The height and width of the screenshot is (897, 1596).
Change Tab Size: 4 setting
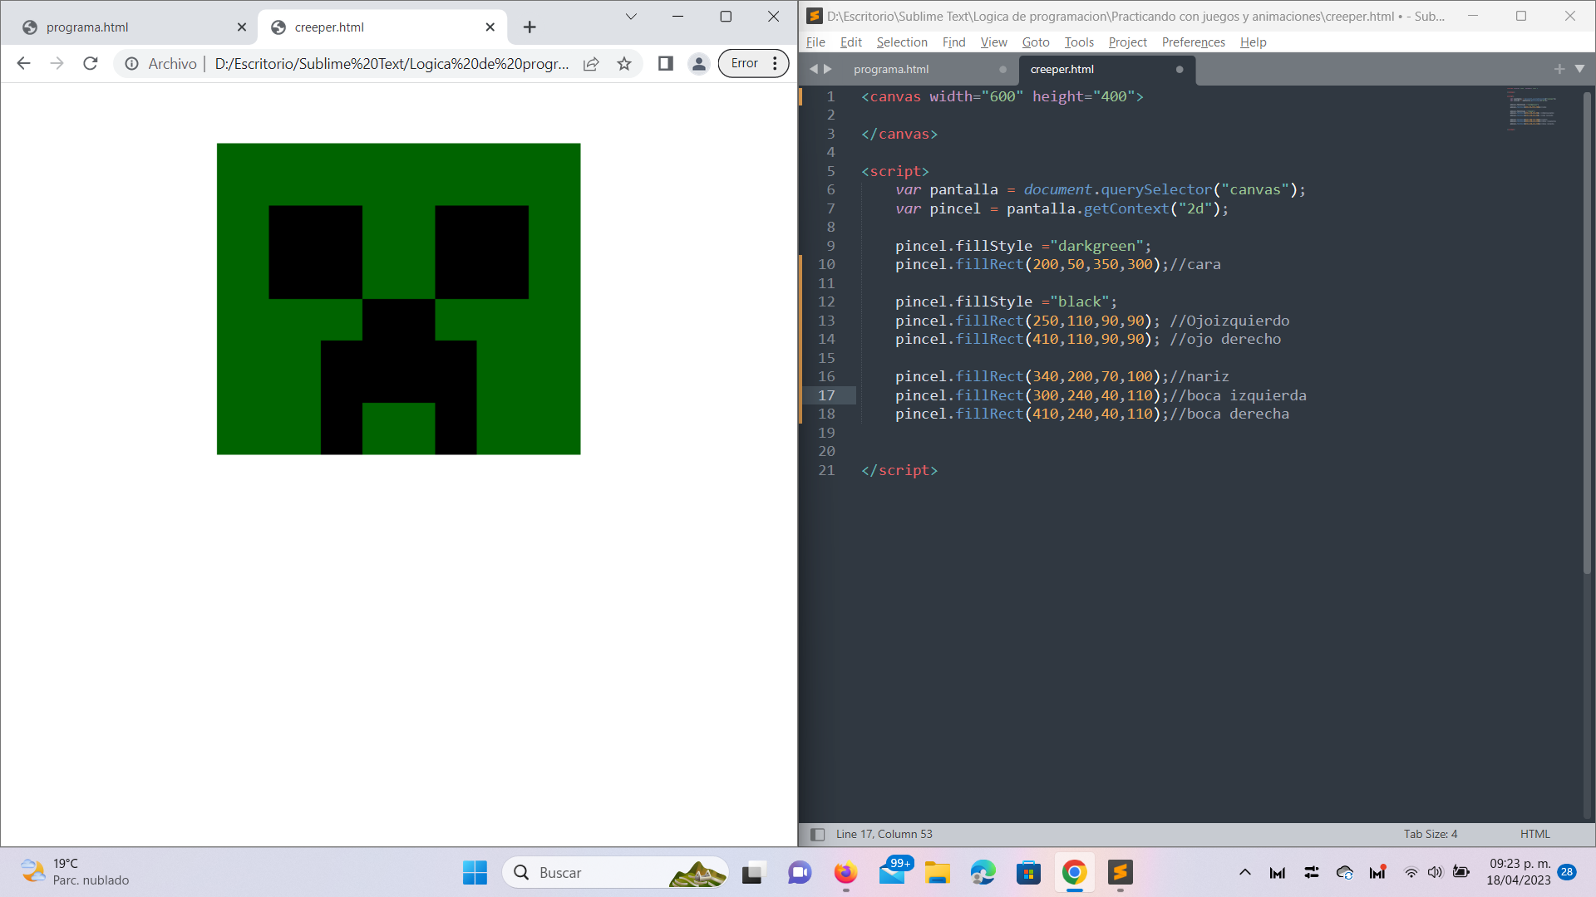point(1430,834)
